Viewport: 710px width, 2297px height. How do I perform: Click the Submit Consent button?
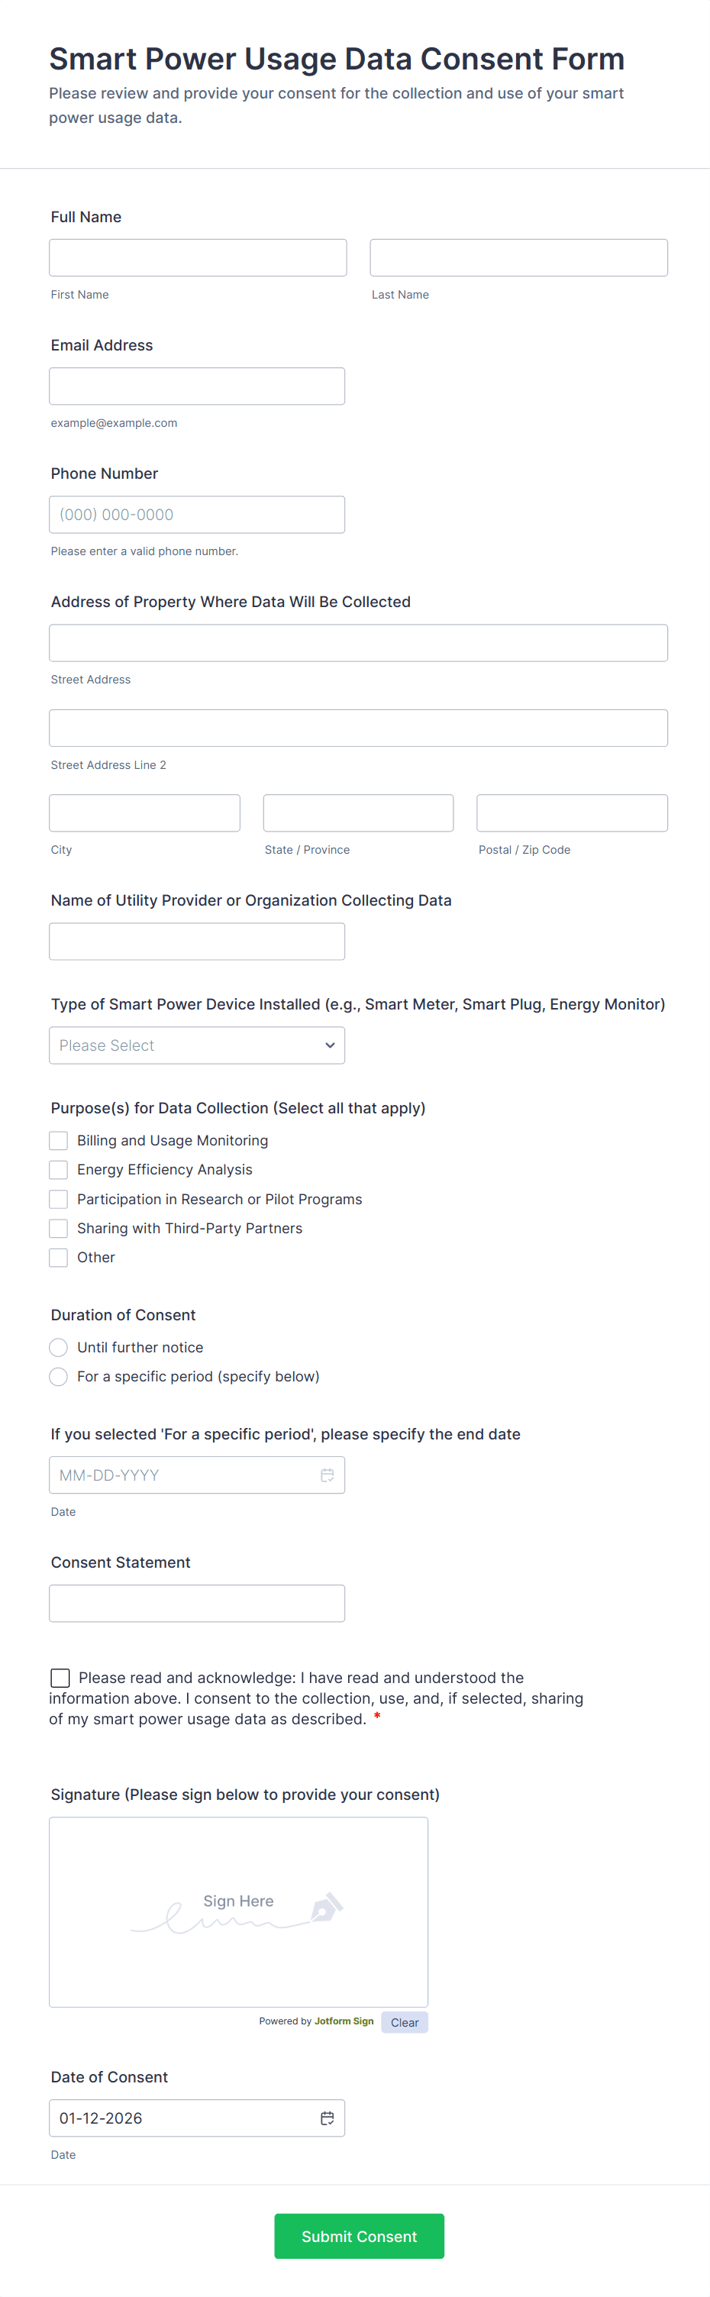(x=359, y=2235)
